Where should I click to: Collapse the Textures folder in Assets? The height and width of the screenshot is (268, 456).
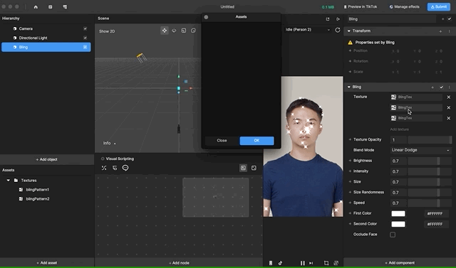(8, 181)
